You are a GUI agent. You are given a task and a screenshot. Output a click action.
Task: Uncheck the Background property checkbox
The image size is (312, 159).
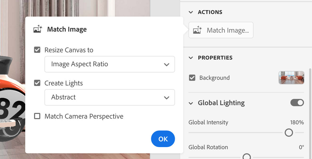point(192,78)
